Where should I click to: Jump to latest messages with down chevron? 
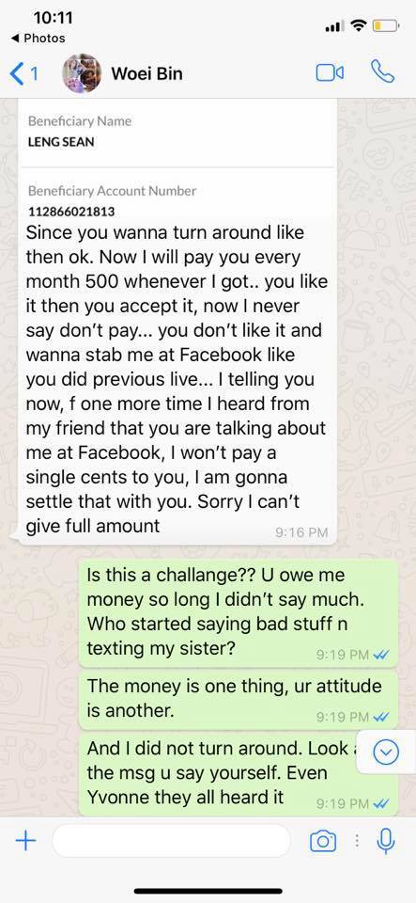pyautogui.click(x=386, y=752)
